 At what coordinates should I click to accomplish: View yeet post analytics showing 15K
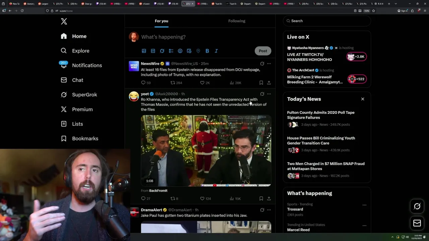click(235, 198)
